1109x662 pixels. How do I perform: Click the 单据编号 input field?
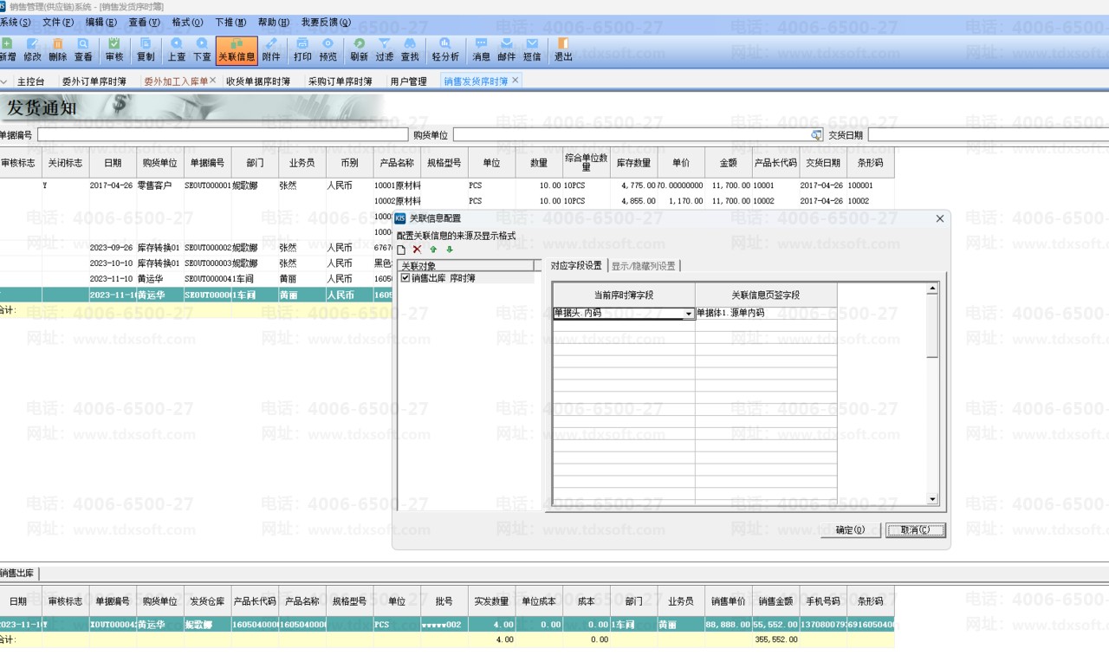coord(222,135)
